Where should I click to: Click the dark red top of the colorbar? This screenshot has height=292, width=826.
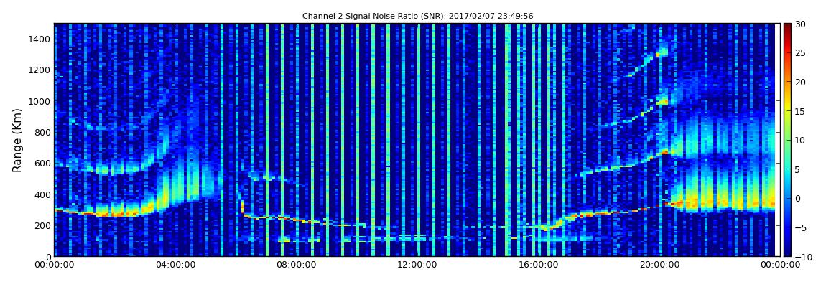[x=787, y=27]
